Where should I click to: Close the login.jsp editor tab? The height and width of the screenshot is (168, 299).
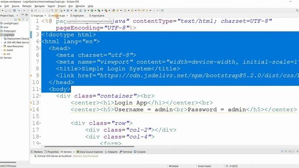point(45,15)
